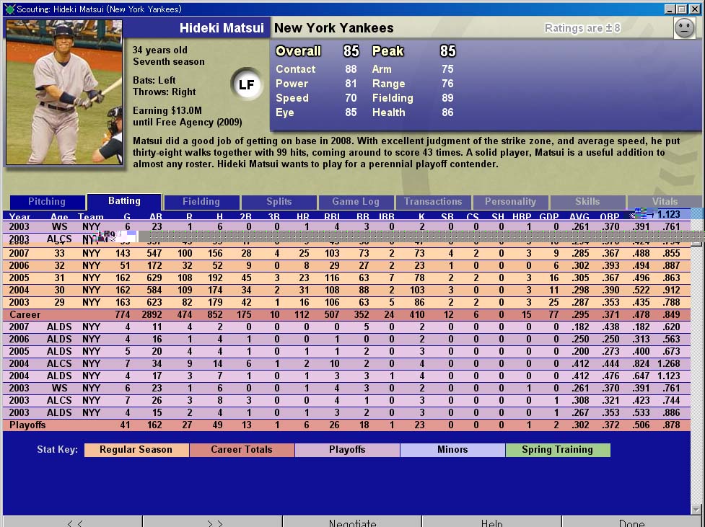This screenshot has height=527, width=705.
Task: Click the Overall rating label
Action: [x=299, y=51]
